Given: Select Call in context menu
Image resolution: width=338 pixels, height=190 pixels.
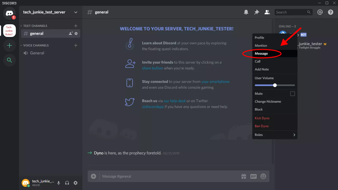Looking at the screenshot, I should [275, 61].
